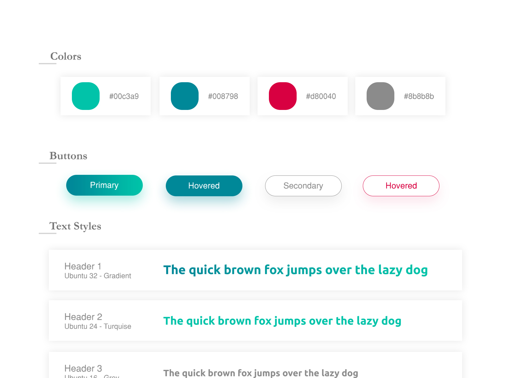This screenshot has height=378, width=505.
Task: Click the Colors section heading
Action: coord(66,57)
